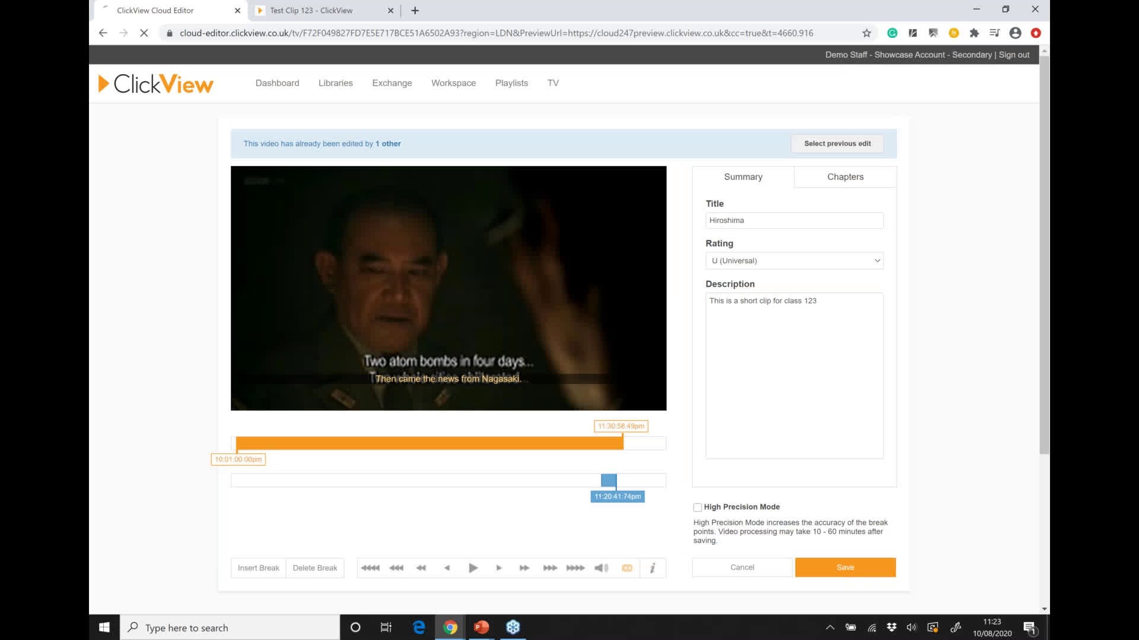Click the triple-arrow rewind button
The width and height of the screenshot is (1139, 640).
[x=396, y=568]
